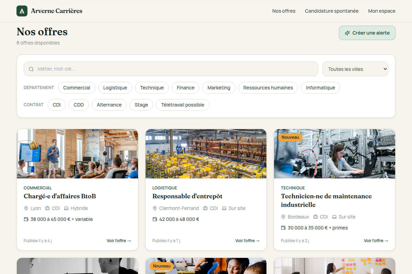The image size is (412, 274).
Task: Enable the Finance department filter
Action: pyautogui.click(x=185, y=88)
